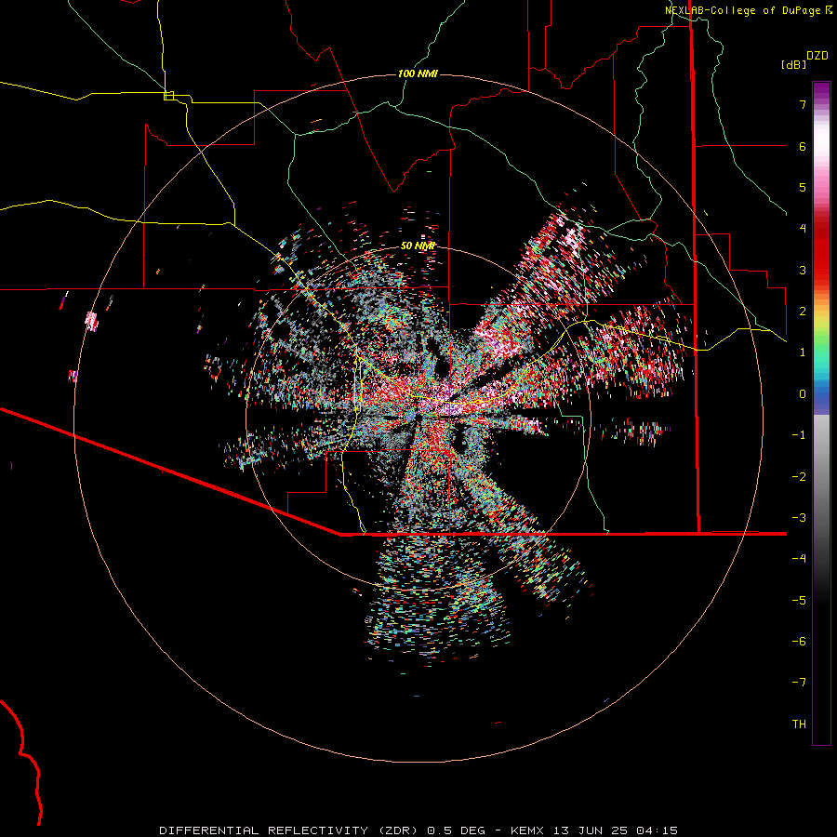
Task: Click the KEMX radar site identifier
Action: [x=527, y=830]
